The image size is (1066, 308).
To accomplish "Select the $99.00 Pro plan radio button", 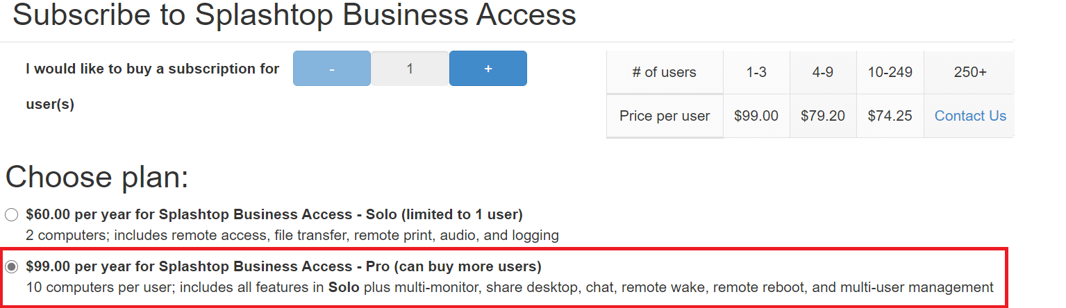I will click(12, 267).
